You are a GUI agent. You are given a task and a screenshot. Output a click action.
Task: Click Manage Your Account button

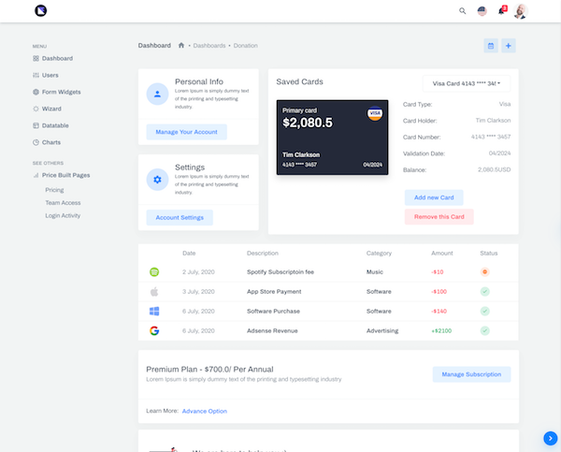coord(186,132)
